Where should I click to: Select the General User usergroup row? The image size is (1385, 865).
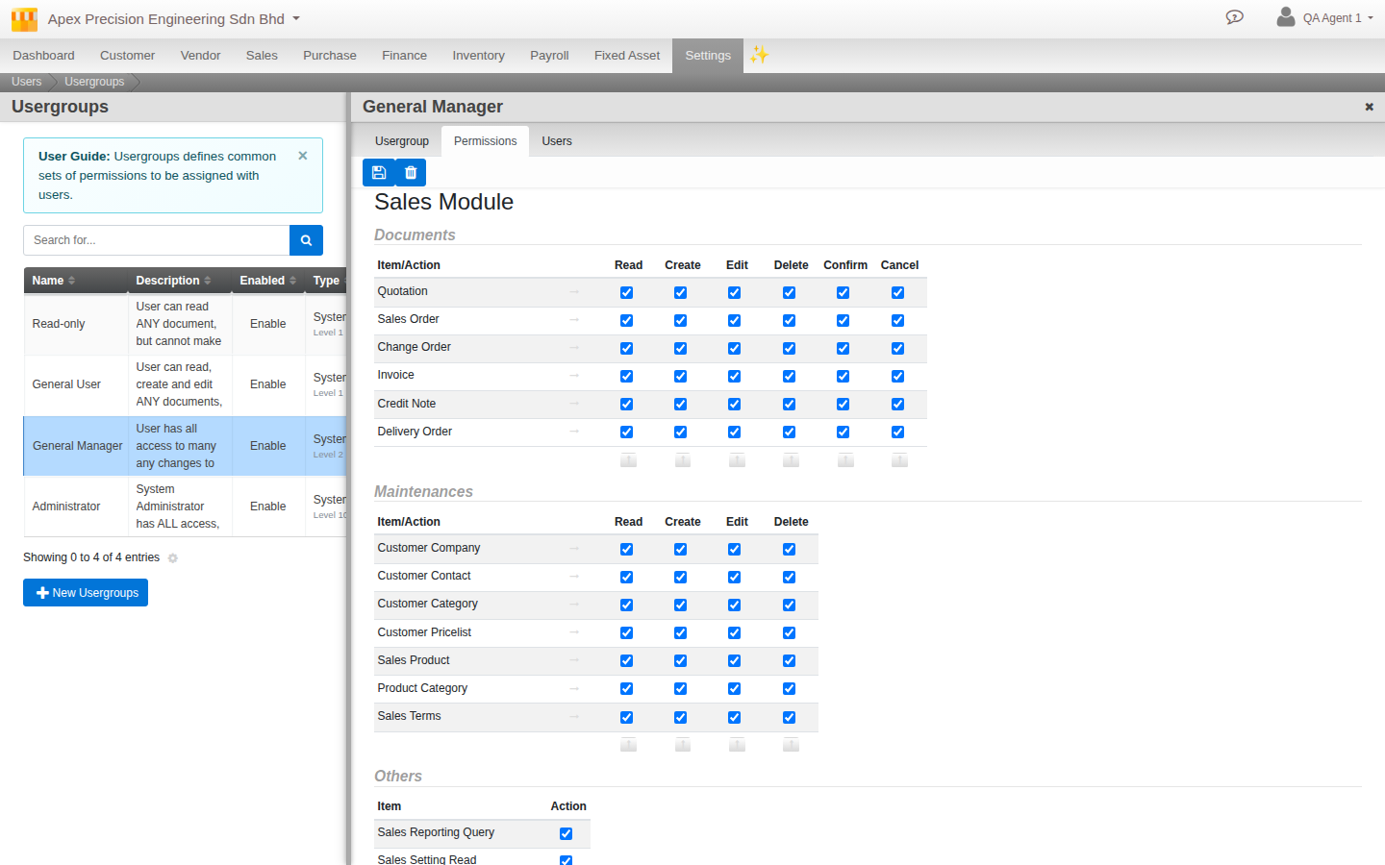[185, 384]
